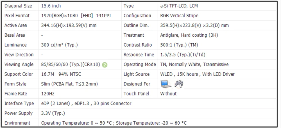281x128 pixels.
Task: Select the 300 cd/m² luminance value
Action: (59, 45)
